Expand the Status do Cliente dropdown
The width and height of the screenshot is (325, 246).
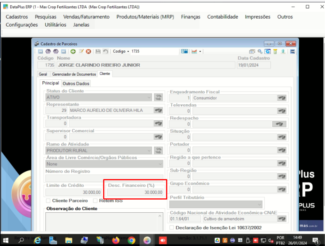pos(149,97)
